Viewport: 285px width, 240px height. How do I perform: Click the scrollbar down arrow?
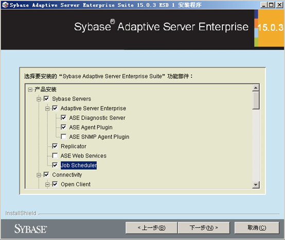256,185
